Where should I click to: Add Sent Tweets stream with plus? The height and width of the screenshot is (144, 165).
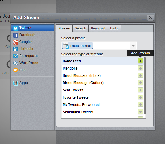(x=140, y=90)
